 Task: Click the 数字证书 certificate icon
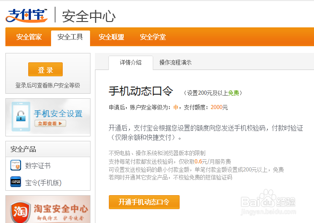16,165
